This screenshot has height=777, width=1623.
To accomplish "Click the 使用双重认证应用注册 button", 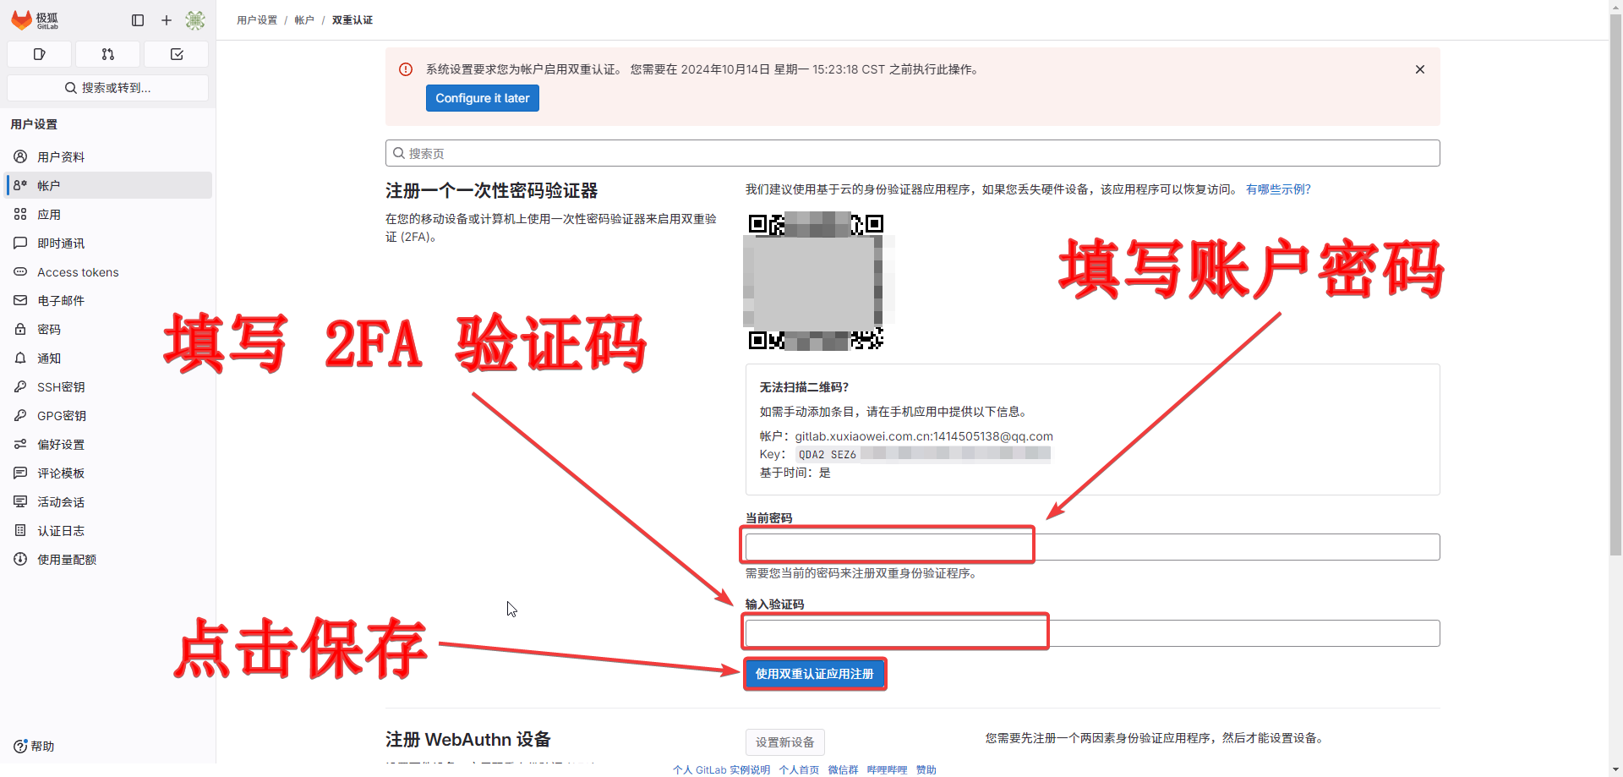I will [x=814, y=674].
